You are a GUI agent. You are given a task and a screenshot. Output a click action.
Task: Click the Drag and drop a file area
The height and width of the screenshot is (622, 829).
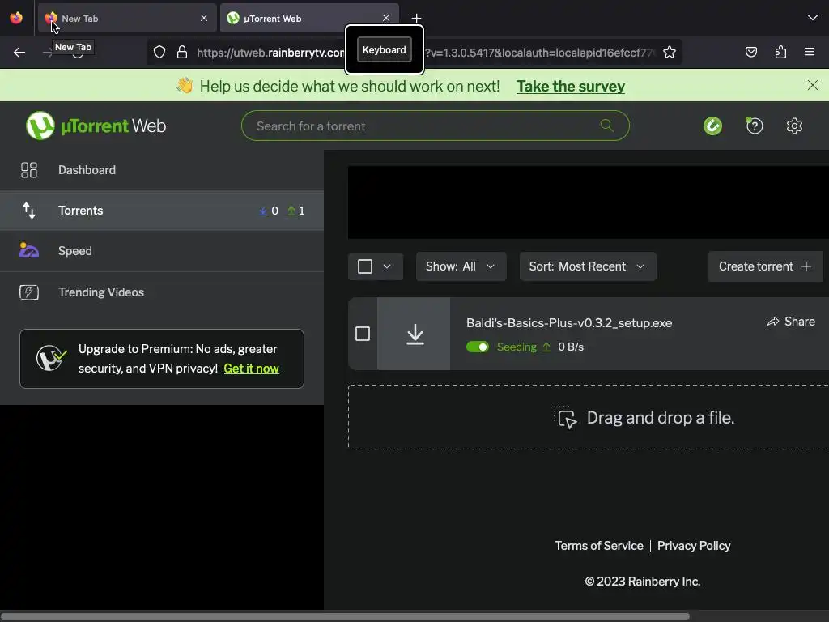(x=589, y=417)
